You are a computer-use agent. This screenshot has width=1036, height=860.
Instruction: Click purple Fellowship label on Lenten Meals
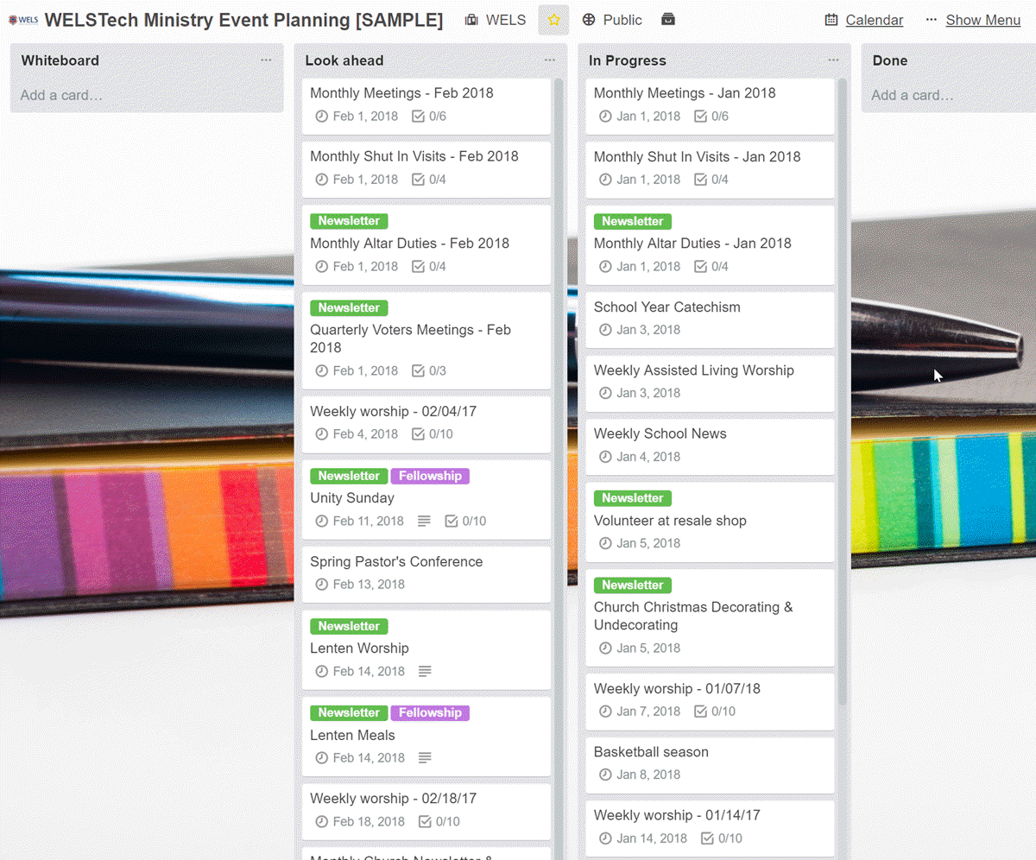430,713
